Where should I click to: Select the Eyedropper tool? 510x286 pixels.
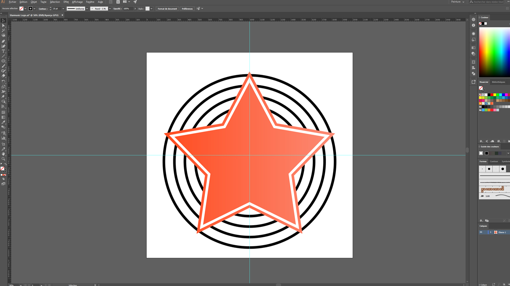click(4, 122)
